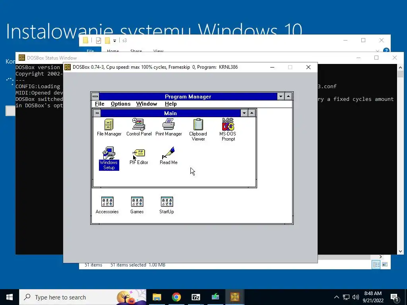
Task: Open Control Panel in Main group
Action: [x=139, y=127]
